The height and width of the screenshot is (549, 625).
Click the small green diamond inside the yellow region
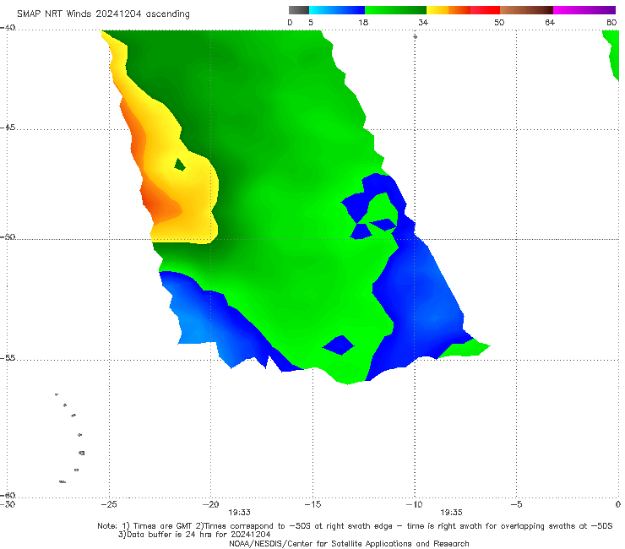180,164
